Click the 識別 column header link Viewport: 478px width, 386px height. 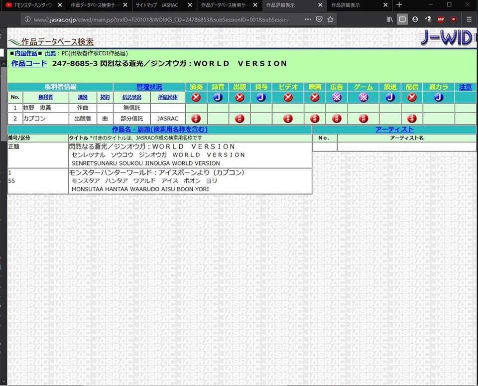pyautogui.click(x=83, y=97)
